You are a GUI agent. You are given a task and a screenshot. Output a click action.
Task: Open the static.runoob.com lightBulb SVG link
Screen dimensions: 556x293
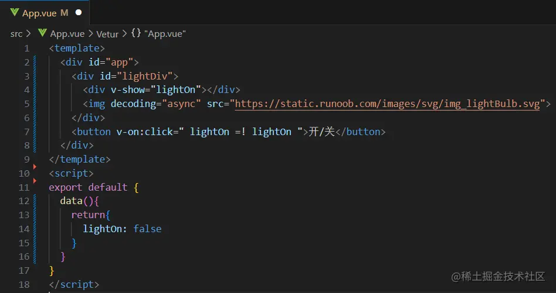pos(387,104)
